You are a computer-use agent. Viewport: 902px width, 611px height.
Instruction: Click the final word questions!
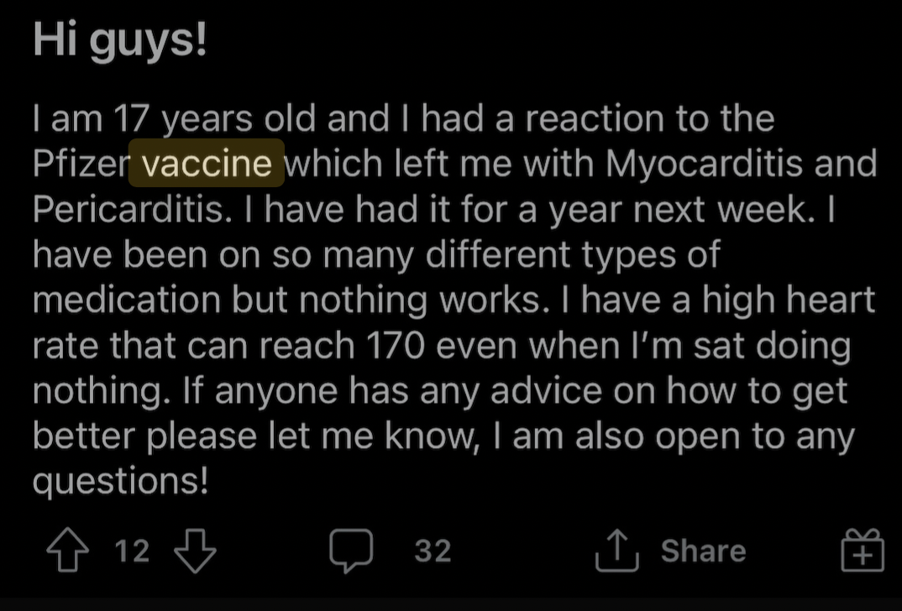[120, 482]
